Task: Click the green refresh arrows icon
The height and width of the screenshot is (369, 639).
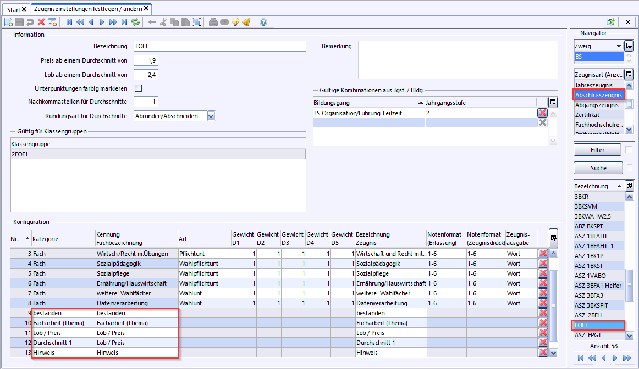Action: click(x=135, y=22)
